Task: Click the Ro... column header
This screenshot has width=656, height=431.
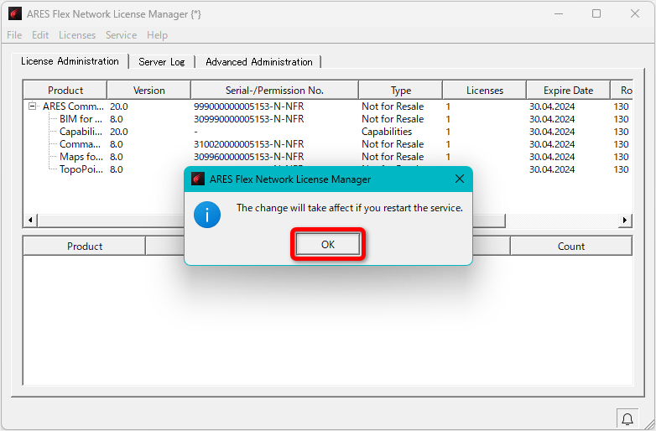Action: coord(622,91)
